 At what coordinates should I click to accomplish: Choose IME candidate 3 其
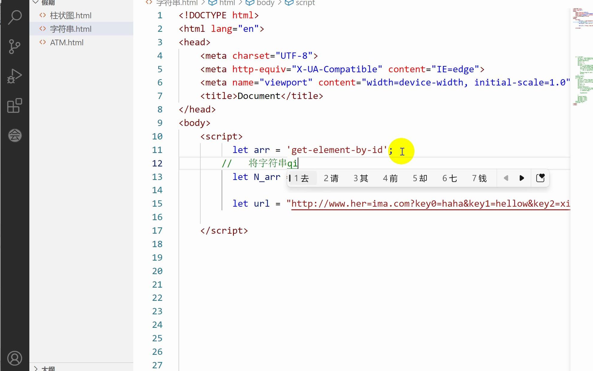(x=361, y=178)
